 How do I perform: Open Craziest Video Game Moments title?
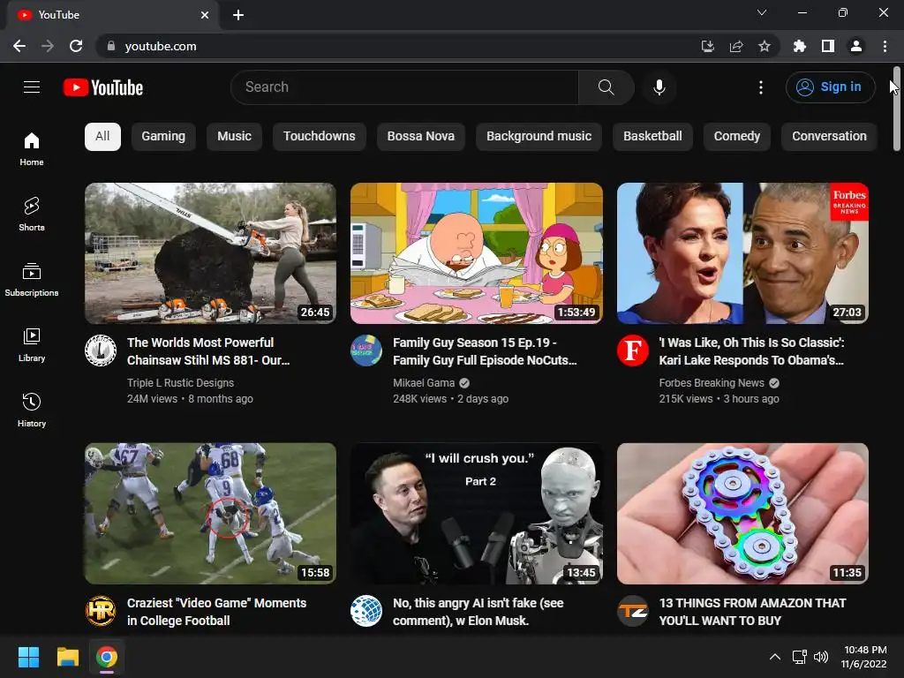click(217, 612)
